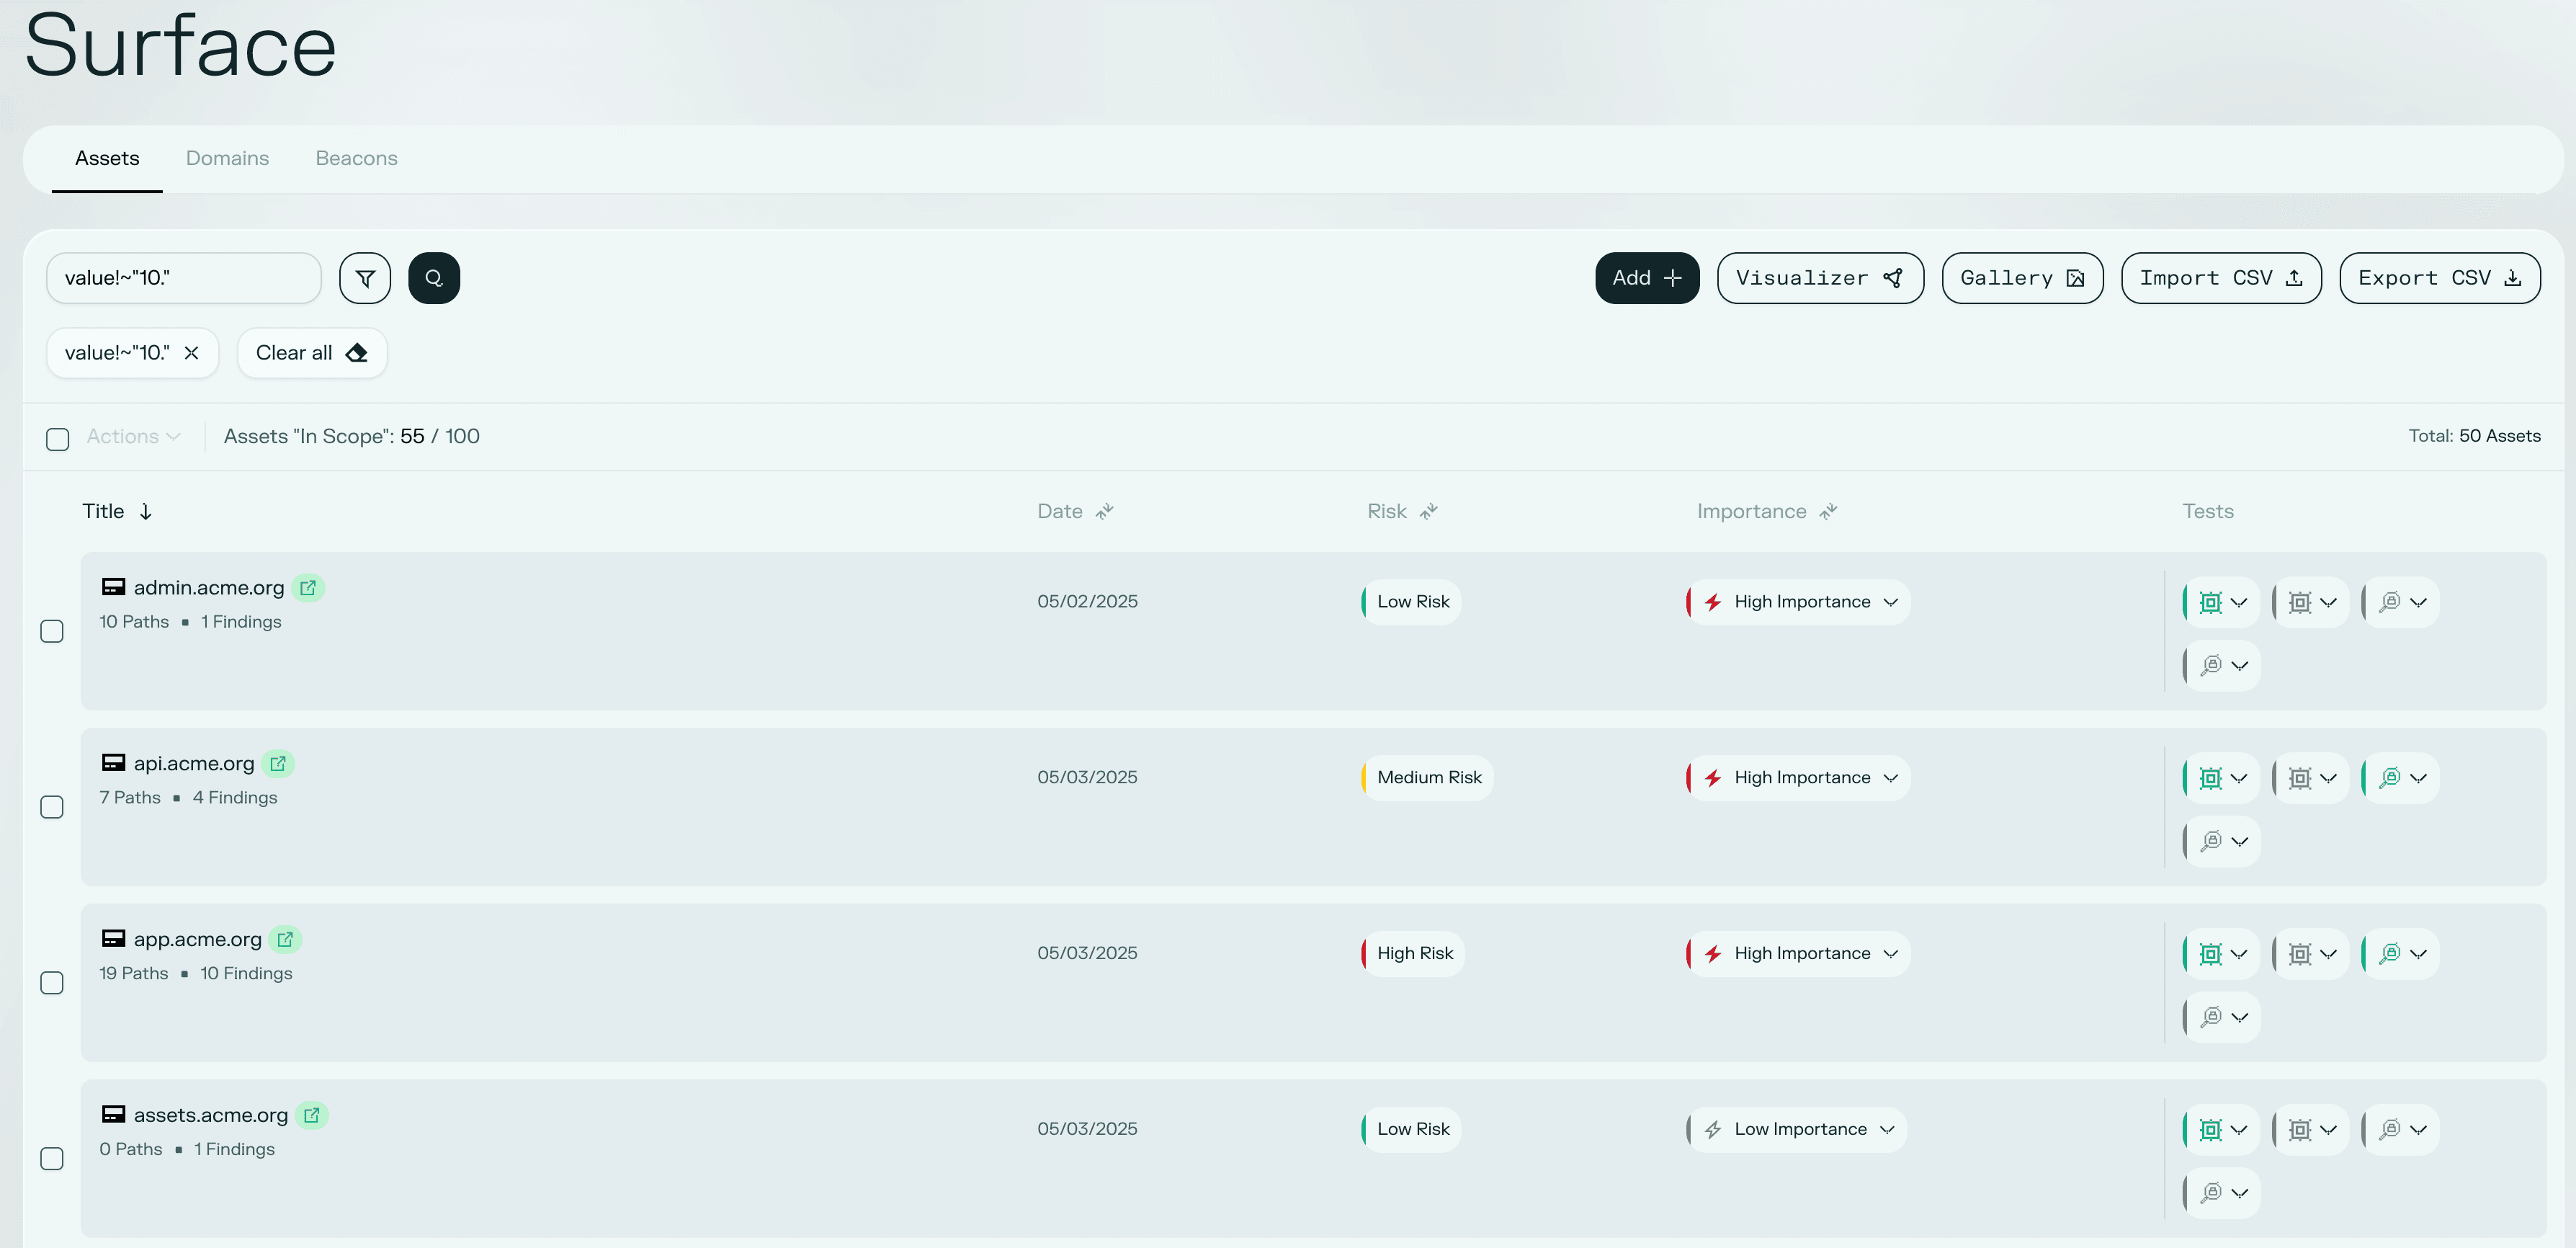This screenshot has width=2576, height=1248.
Task: Open the Visualizer
Action: point(1820,278)
